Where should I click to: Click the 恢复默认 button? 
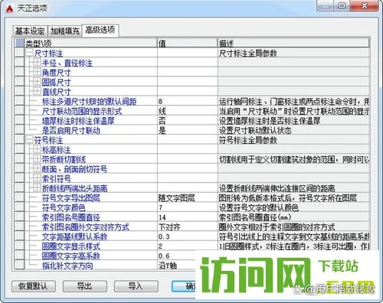click(x=34, y=286)
